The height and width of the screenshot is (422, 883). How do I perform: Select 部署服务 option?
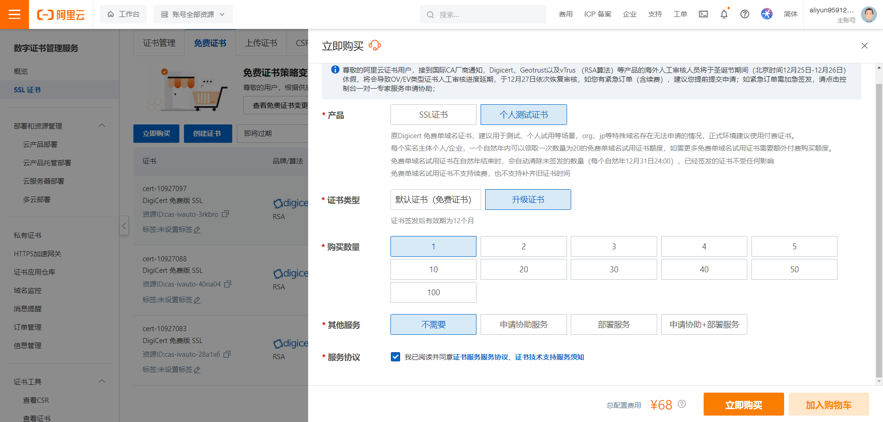pos(614,324)
